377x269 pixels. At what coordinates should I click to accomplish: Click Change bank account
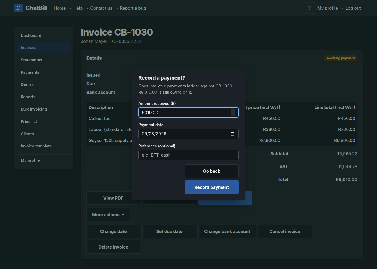(227, 231)
